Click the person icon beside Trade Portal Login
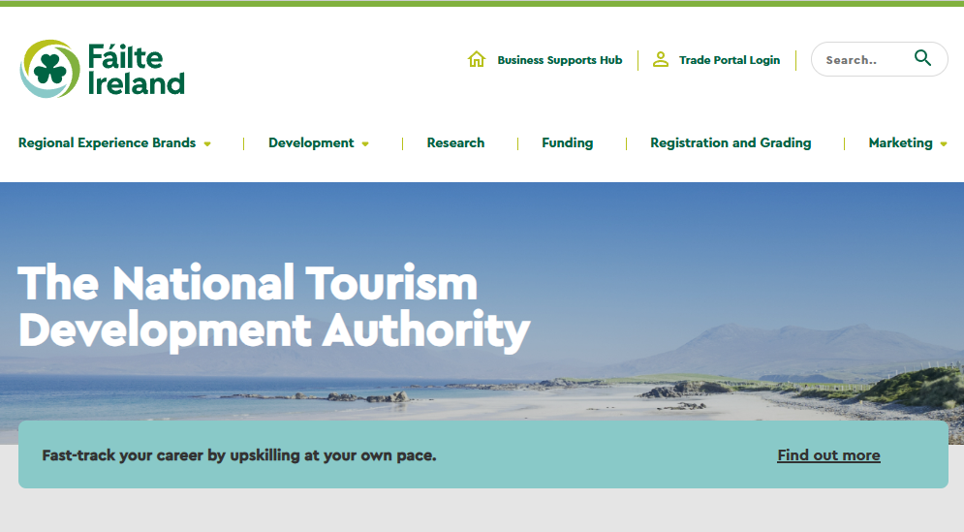 [661, 59]
